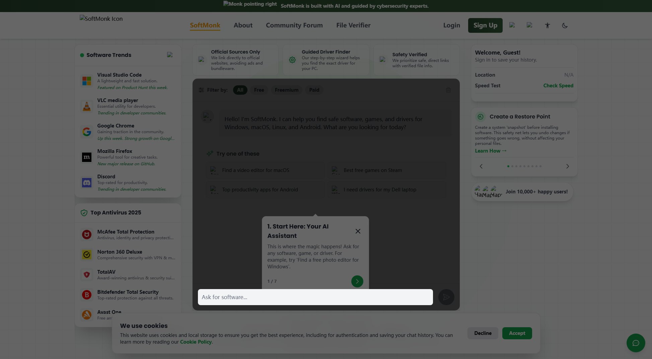Go to the File Verifier page

353,25
